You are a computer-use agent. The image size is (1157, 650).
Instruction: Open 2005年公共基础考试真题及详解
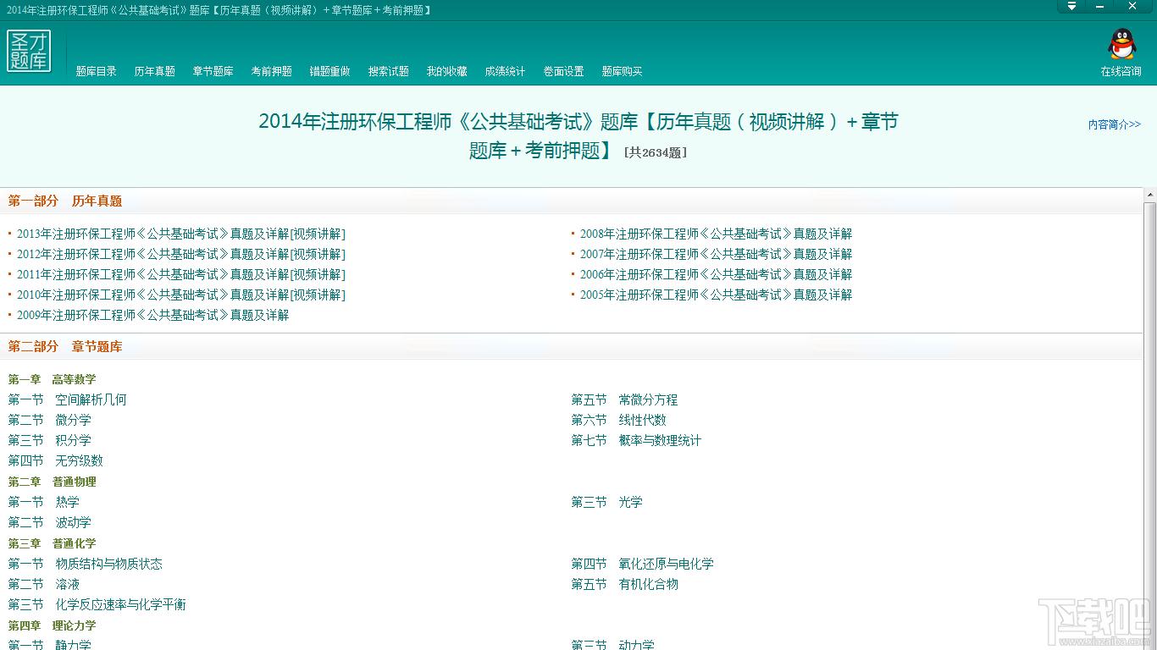(715, 295)
